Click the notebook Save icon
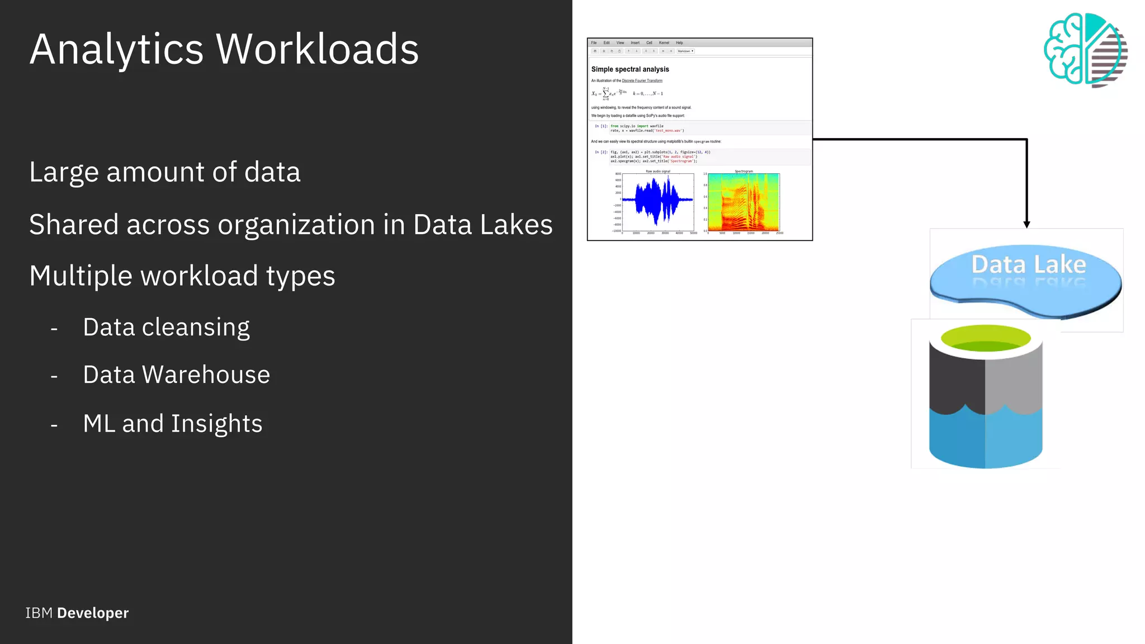 [x=595, y=51]
